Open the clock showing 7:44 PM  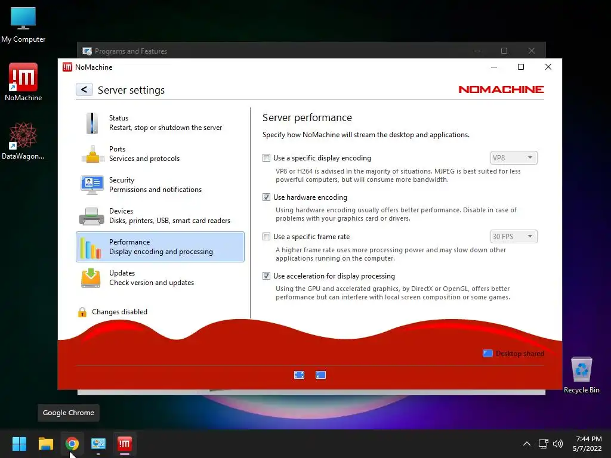click(x=587, y=444)
